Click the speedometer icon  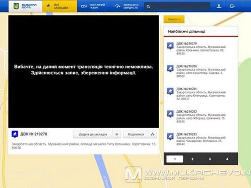coord(117,6)
